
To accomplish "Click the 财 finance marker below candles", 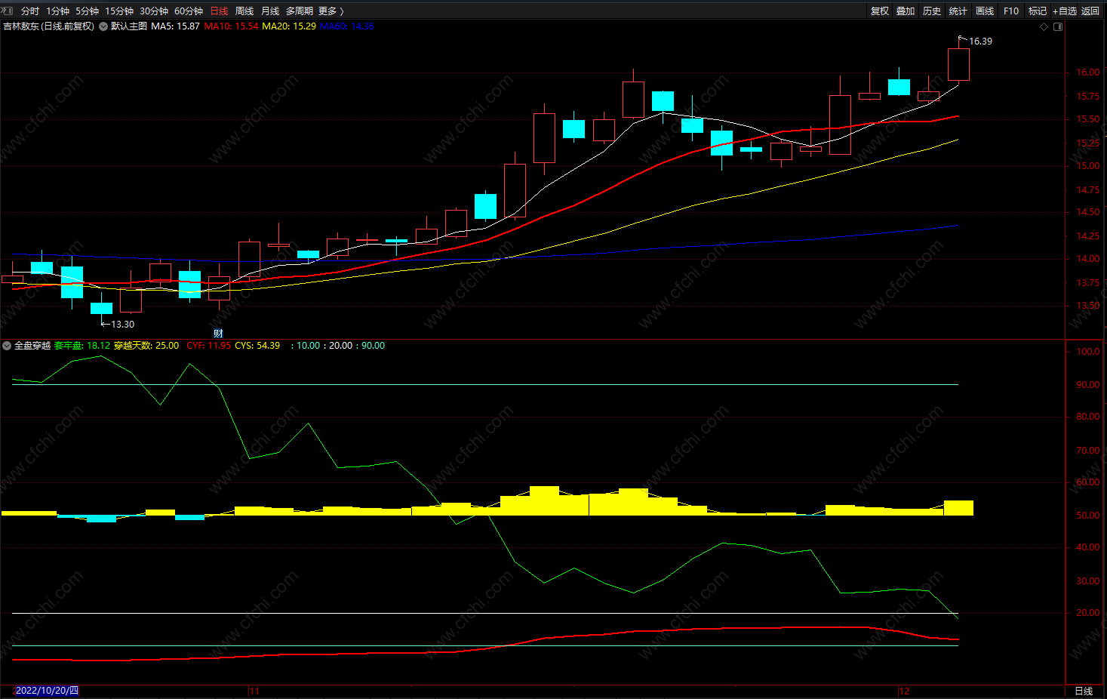I will (218, 334).
